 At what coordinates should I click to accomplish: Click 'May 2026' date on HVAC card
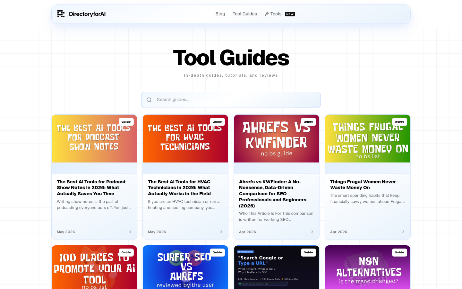coord(157,232)
